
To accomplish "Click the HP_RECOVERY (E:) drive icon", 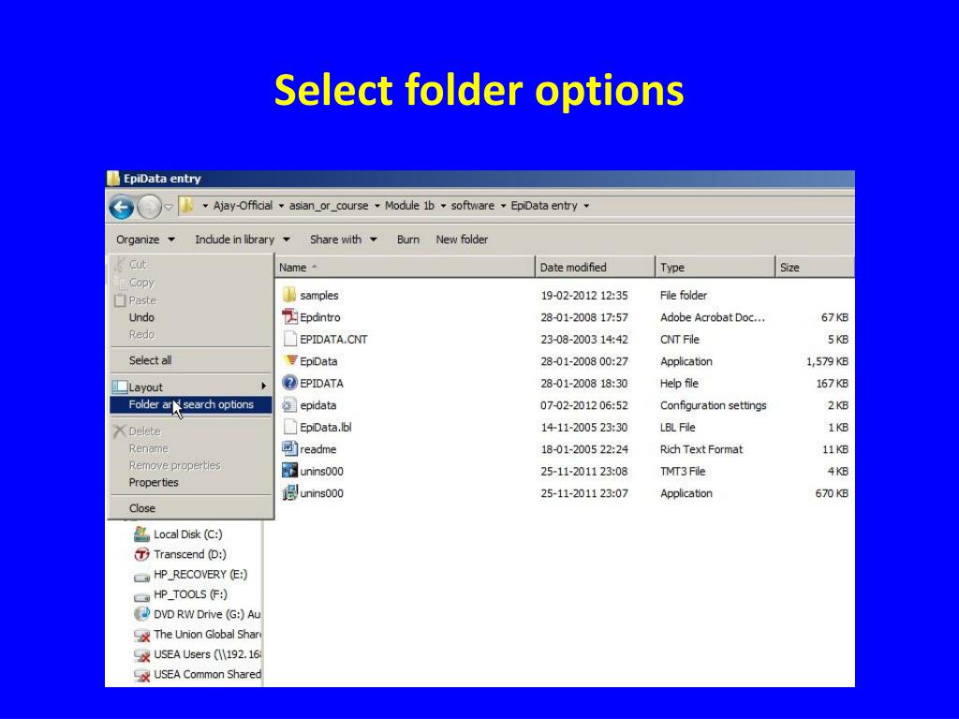I will click(141, 576).
